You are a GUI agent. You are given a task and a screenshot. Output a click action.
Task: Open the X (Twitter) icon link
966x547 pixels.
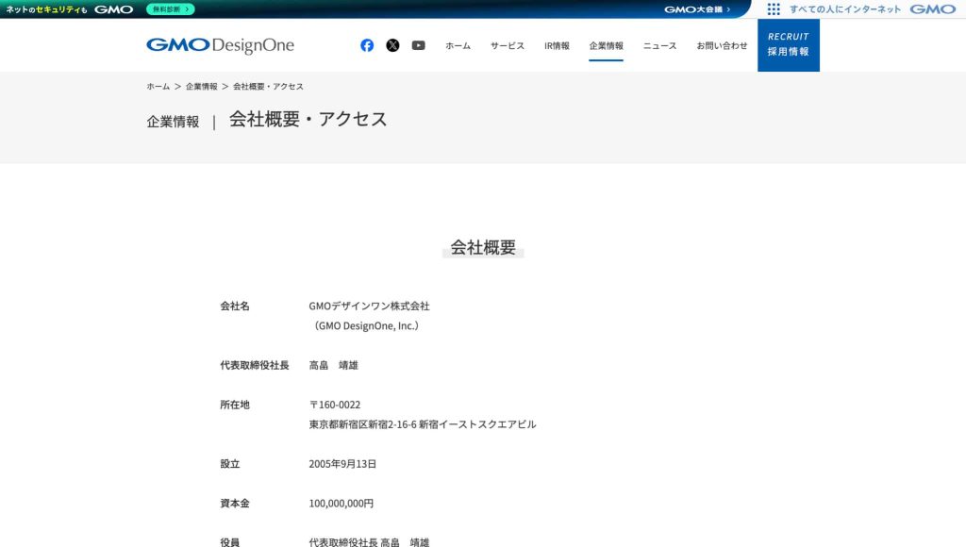tap(392, 45)
